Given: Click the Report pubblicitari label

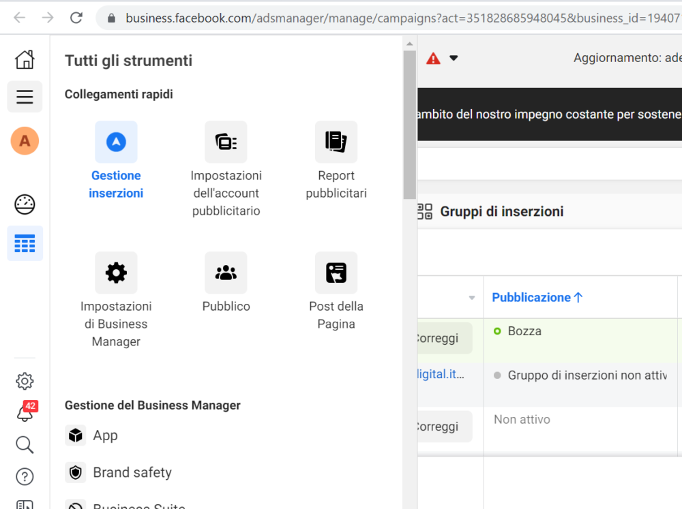Looking at the screenshot, I should click(x=336, y=184).
